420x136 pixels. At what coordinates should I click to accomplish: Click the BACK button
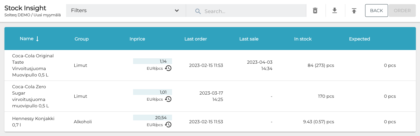(x=376, y=11)
